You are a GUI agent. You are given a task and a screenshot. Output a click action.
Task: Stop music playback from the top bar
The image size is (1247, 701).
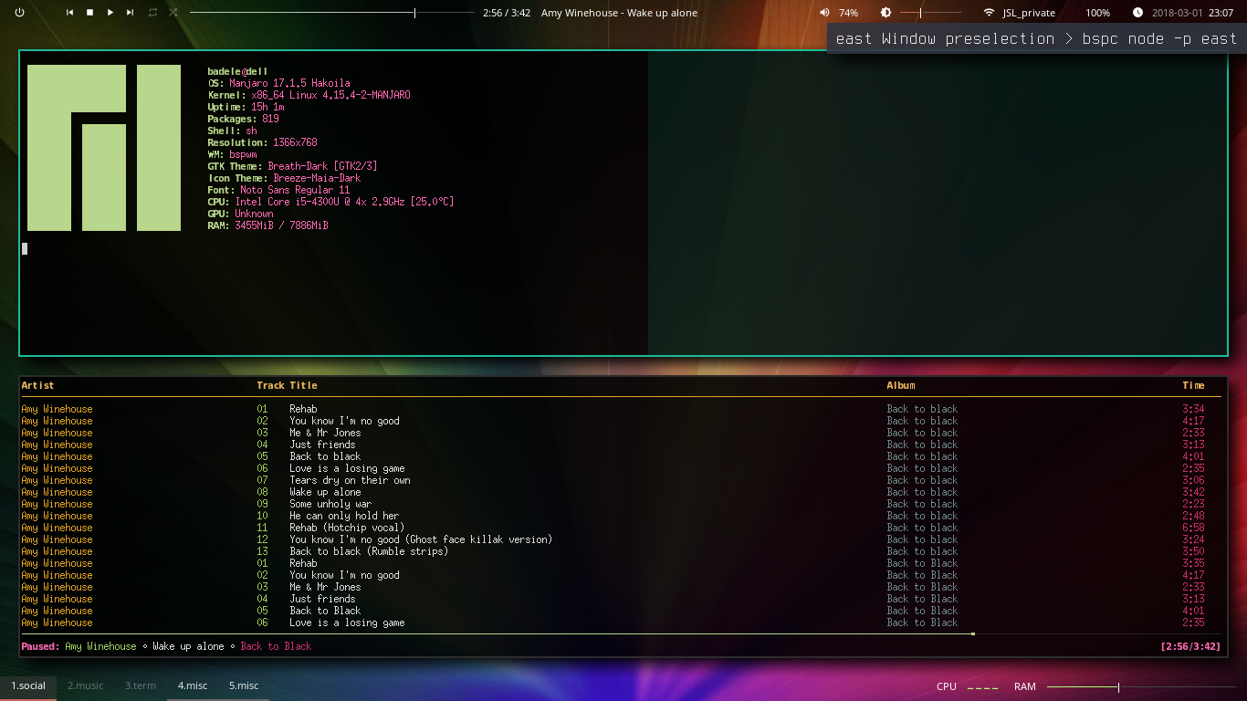tap(89, 13)
